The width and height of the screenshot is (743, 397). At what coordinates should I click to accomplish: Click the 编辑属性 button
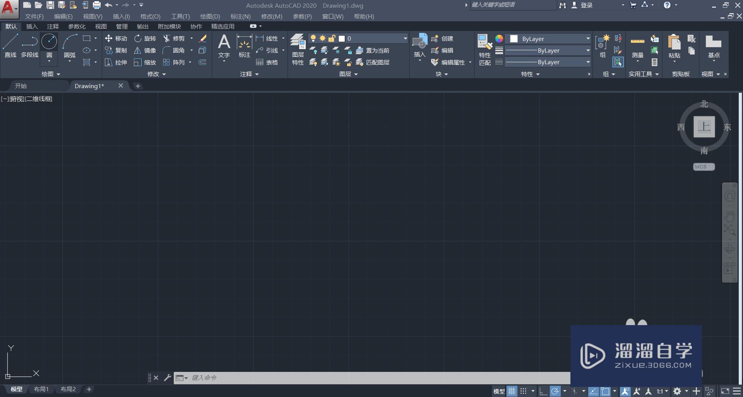click(x=448, y=62)
